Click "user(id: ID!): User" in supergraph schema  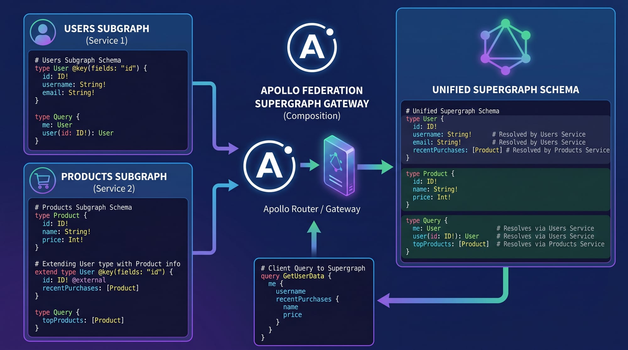[x=446, y=236]
